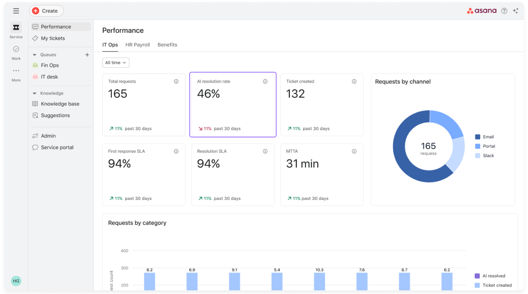Click the Email legend color swatch
Screen dimensions: 528x294
point(478,137)
